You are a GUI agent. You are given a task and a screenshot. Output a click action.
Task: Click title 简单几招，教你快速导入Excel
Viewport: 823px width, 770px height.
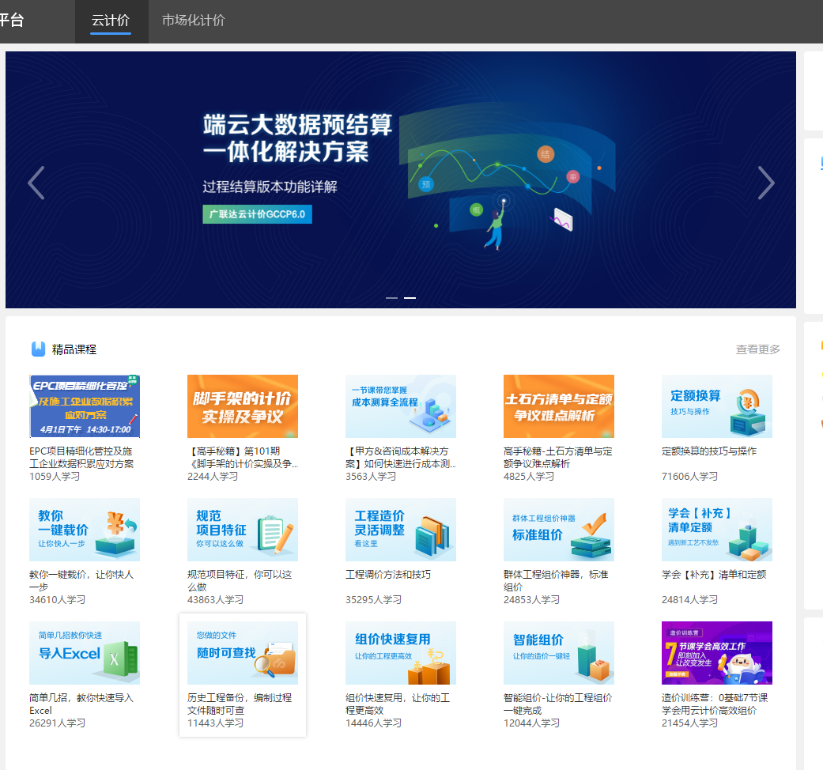pyautogui.click(x=81, y=704)
